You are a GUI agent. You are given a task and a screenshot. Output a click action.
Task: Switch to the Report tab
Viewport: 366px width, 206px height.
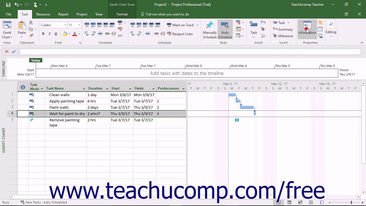pos(63,14)
